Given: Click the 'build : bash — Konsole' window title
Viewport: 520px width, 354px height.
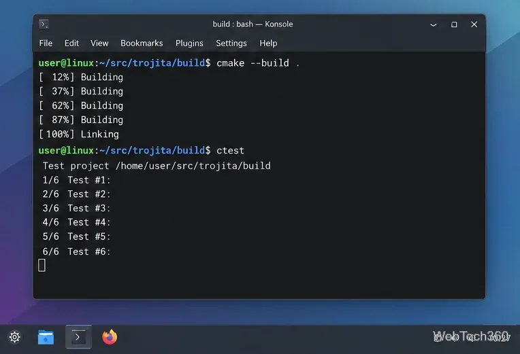Looking at the screenshot, I should (x=253, y=24).
